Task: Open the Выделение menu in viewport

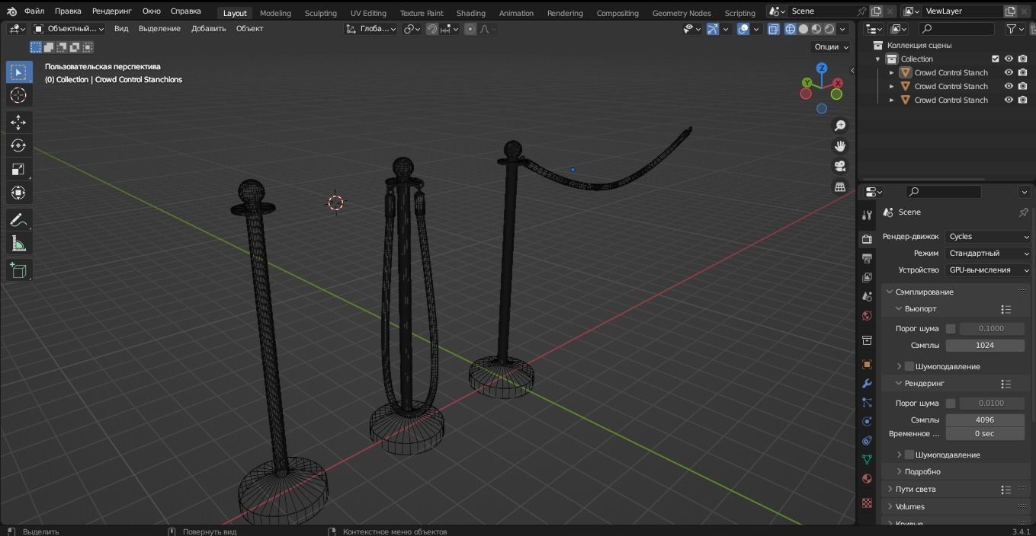Action: coord(159,29)
